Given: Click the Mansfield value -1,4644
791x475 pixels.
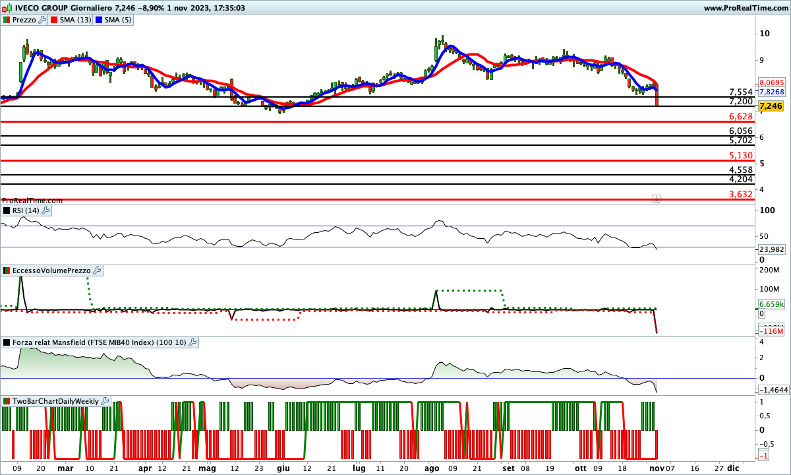Looking at the screenshot, I should 773,391.
